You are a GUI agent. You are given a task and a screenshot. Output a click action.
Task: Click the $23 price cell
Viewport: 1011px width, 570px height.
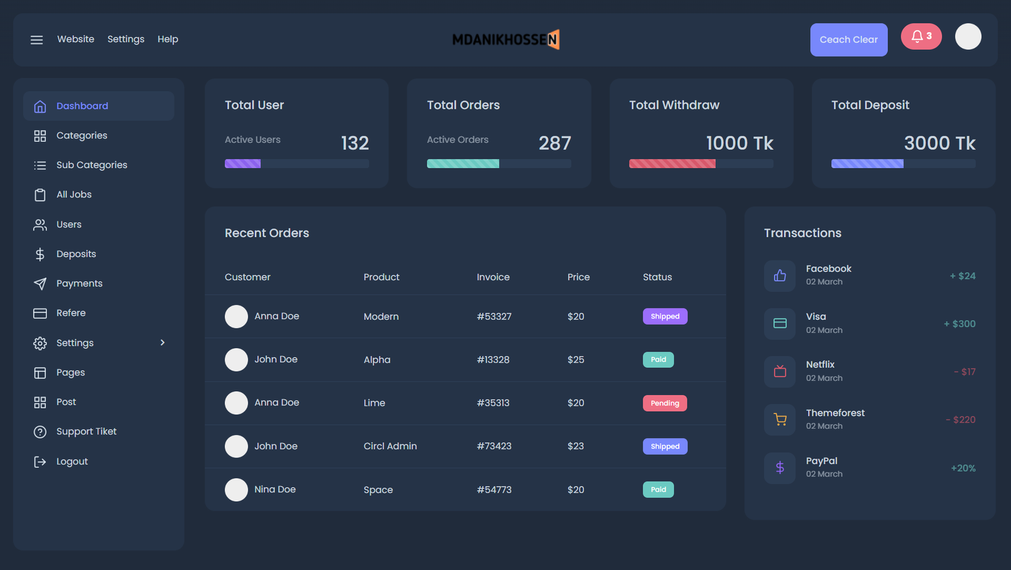576,446
